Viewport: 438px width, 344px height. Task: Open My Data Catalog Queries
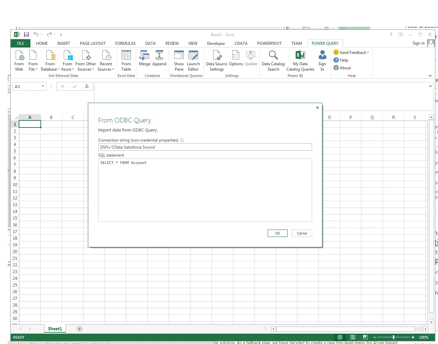click(x=300, y=60)
